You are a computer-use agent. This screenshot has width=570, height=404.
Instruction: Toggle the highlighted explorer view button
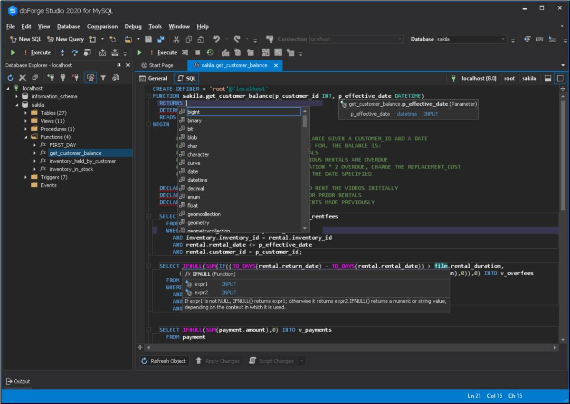(x=90, y=78)
